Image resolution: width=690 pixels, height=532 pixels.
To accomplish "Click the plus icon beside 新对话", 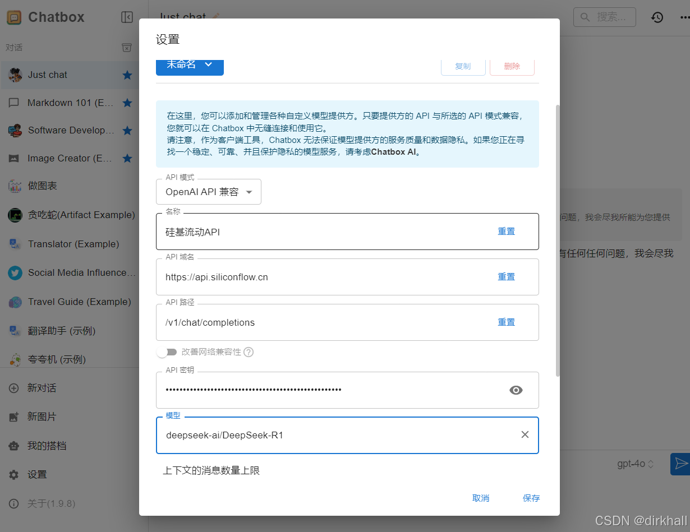I will click(14, 388).
